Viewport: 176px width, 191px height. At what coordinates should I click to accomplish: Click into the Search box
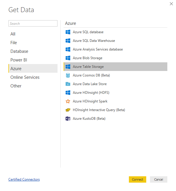[x=33, y=24]
